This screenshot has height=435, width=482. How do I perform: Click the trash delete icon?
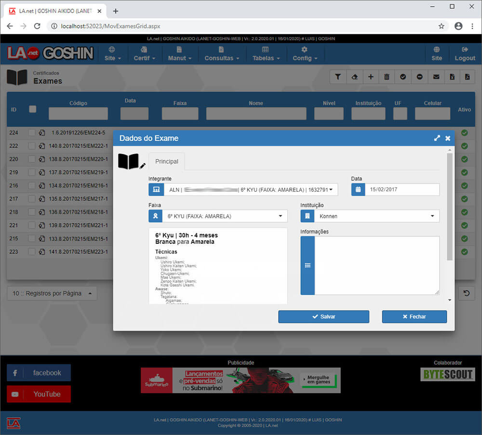coord(387,77)
